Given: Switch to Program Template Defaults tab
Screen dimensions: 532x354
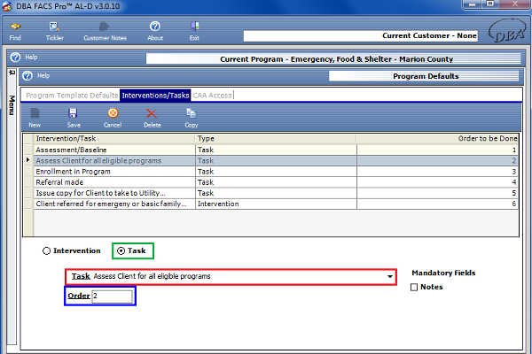Looking at the screenshot, I should [72, 96].
